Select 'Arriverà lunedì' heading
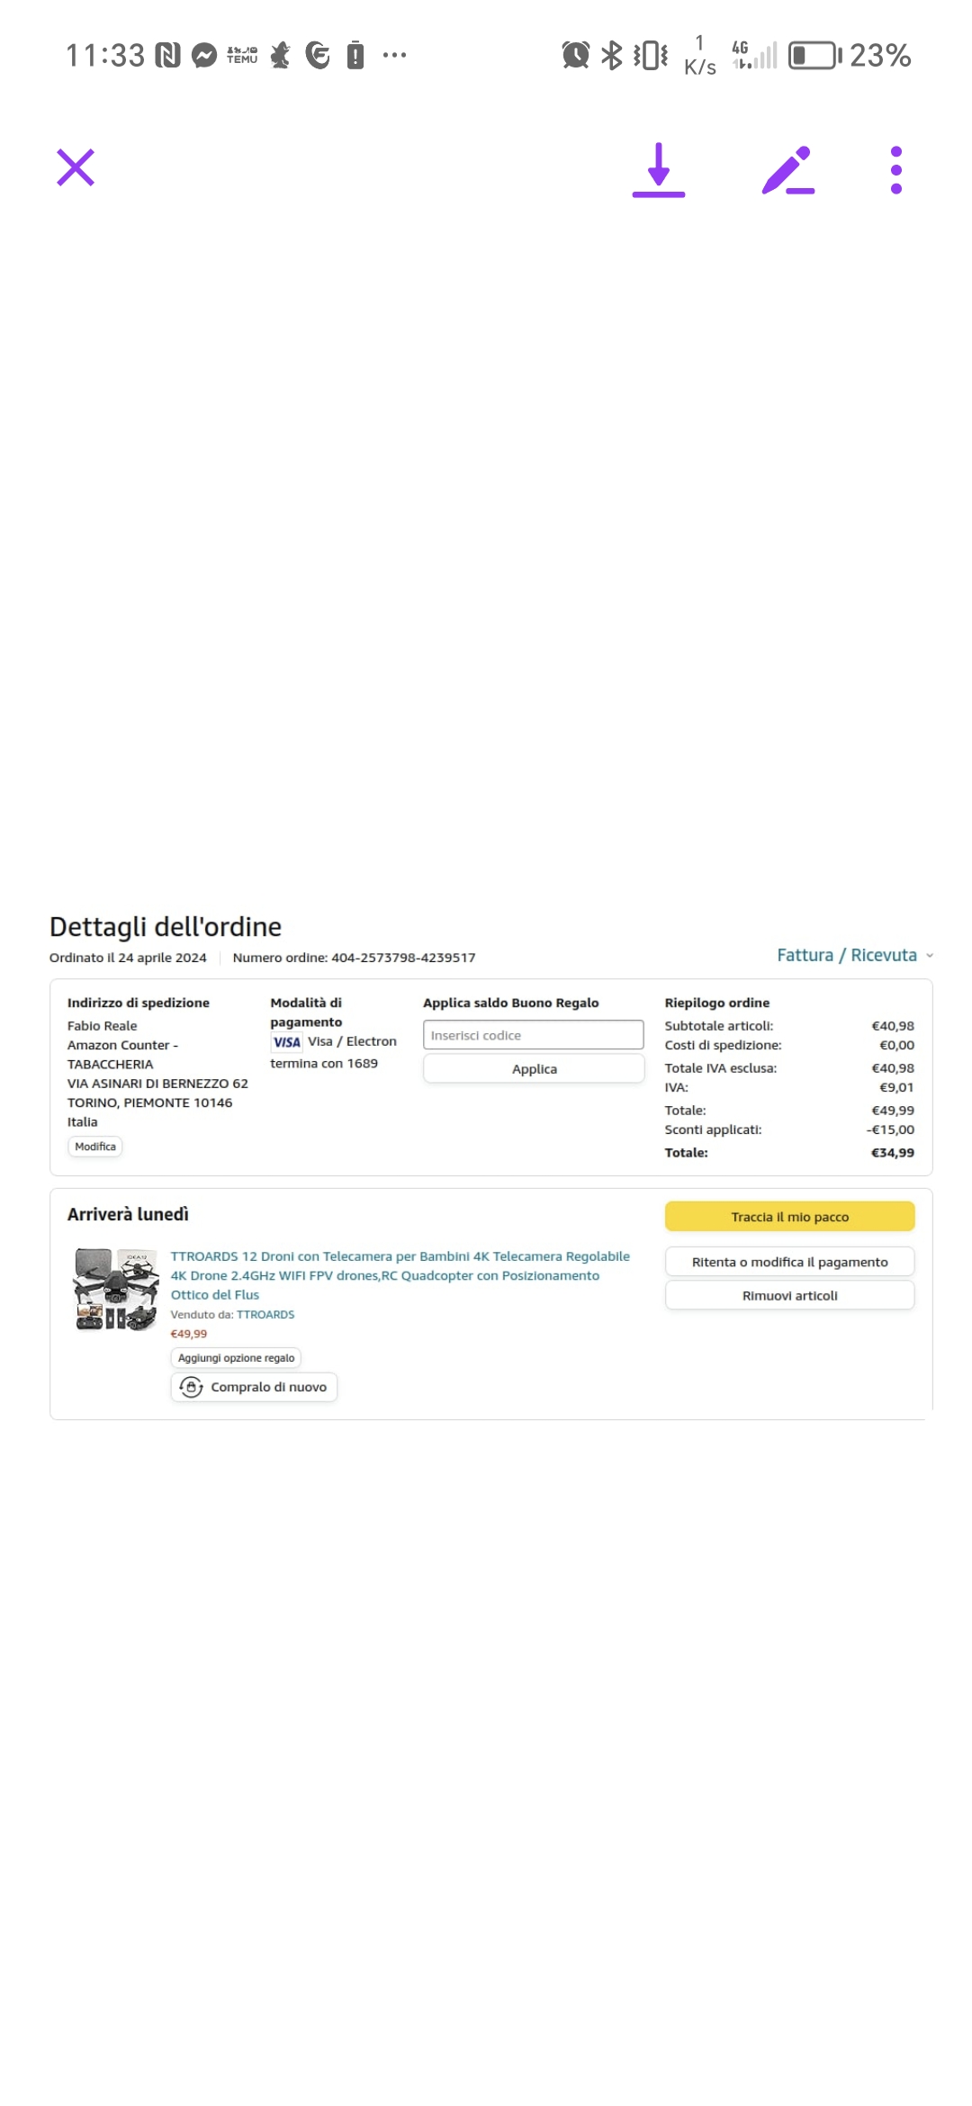The height and width of the screenshot is (2106, 972). [128, 1214]
